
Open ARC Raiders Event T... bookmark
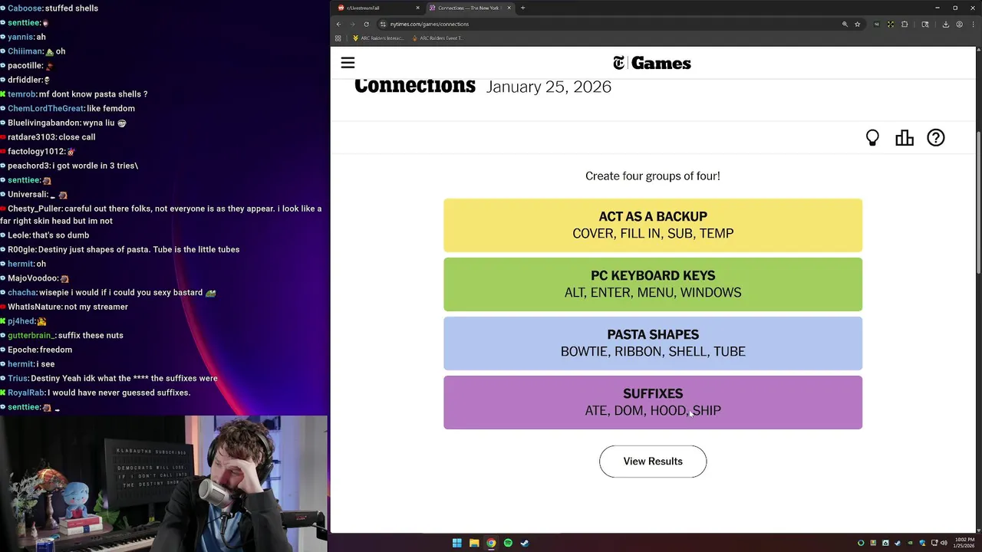point(437,38)
